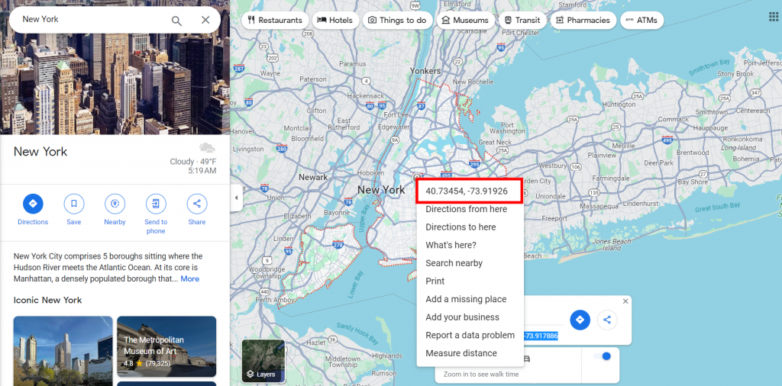
Task: Collapse the side panel arrow
Action: coord(237,198)
